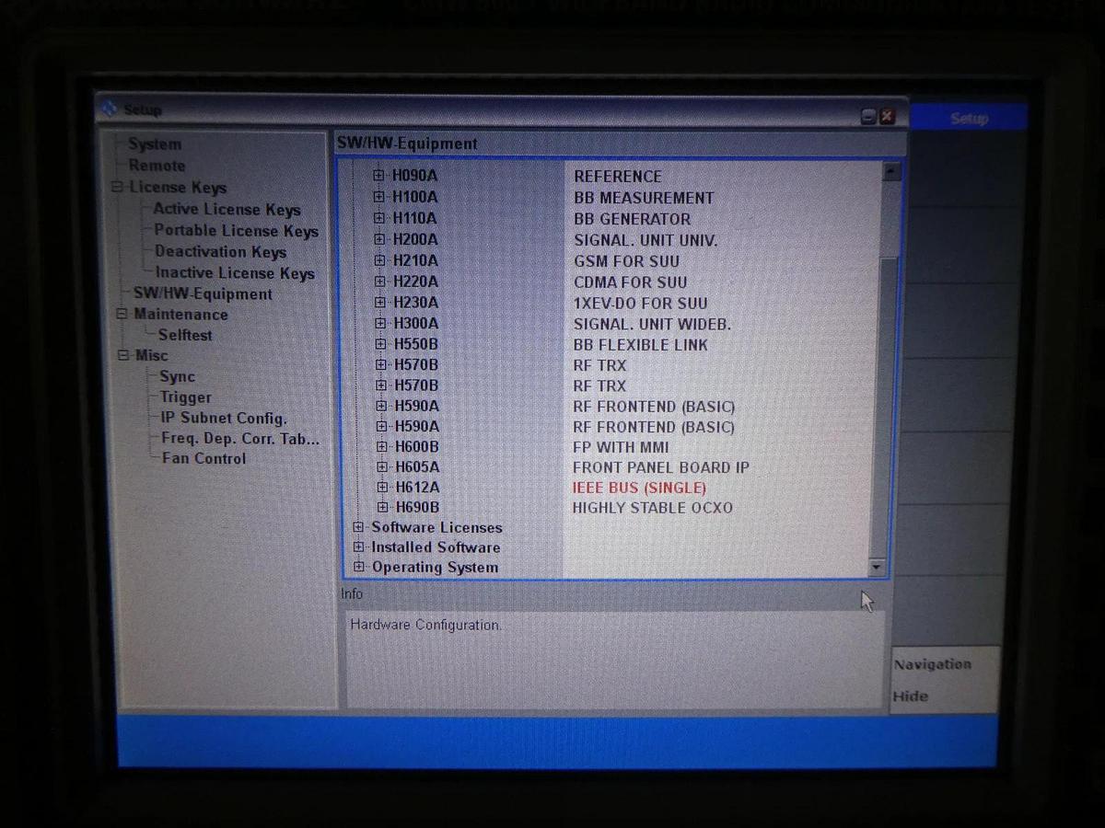Open Active License Keys
The image size is (1105, 828).
click(x=227, y=210)
